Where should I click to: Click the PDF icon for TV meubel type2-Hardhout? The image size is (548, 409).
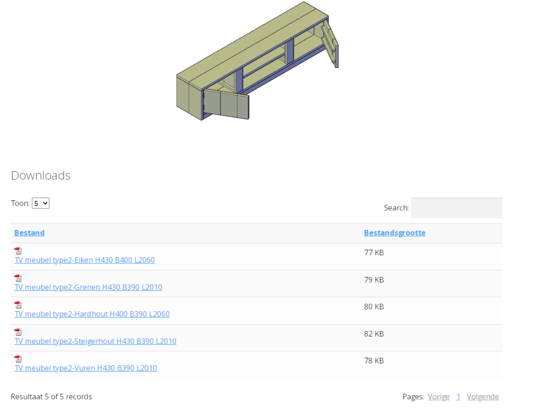click(18, 304)
